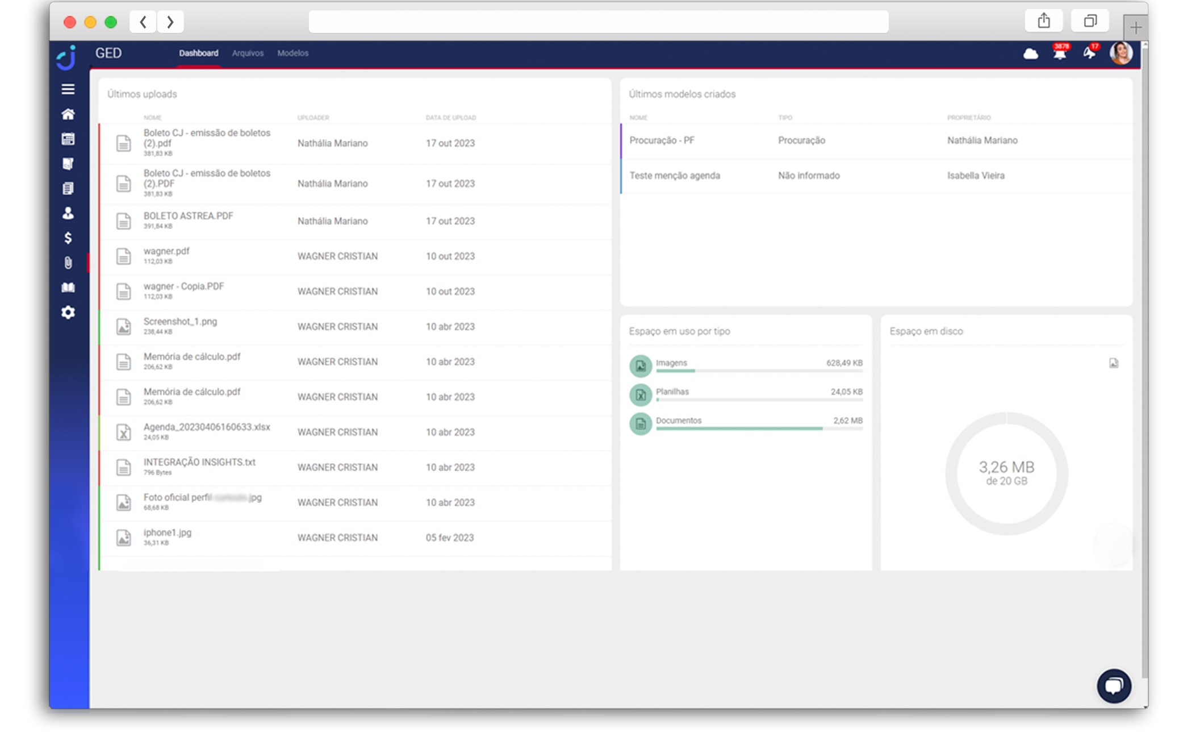1200x737 pixels.
Task: Open announcements icon with 17 badge
Action: [x=1089, y=52]
